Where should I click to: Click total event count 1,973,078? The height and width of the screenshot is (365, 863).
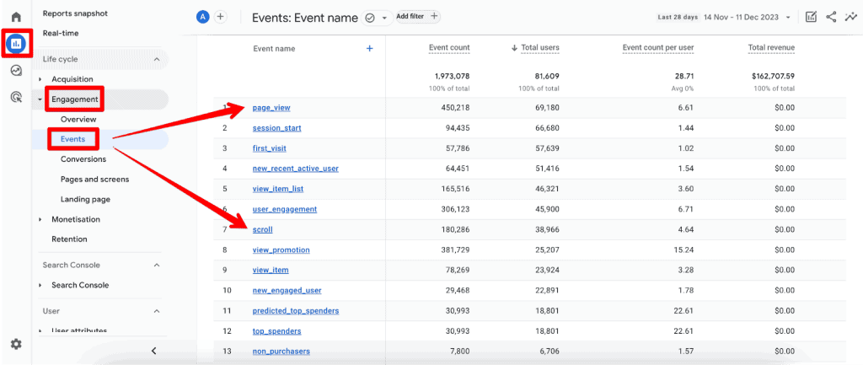(x=452, y=76)
